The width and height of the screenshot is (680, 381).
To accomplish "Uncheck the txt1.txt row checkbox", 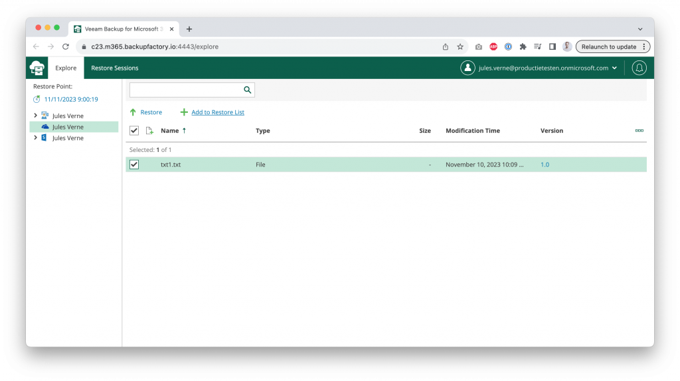I will click(x=134, y=165).
